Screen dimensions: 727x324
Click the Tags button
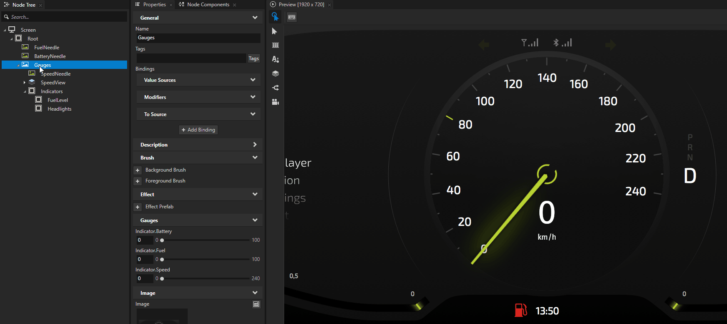(x=254, y=58)
